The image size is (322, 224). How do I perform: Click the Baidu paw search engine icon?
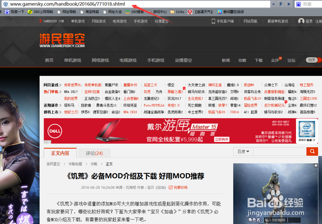coord(298,4)
